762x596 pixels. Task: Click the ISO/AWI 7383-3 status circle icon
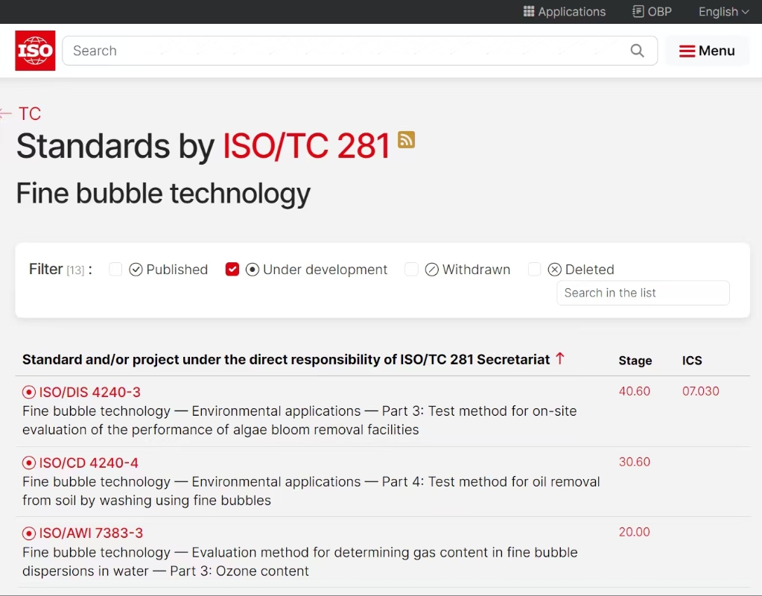coord(29,533)
